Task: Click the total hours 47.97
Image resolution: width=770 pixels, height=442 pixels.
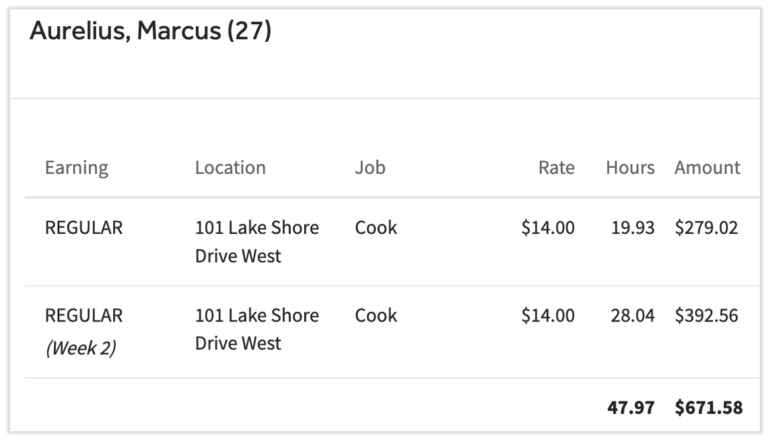Action: [x=631, y=408]
